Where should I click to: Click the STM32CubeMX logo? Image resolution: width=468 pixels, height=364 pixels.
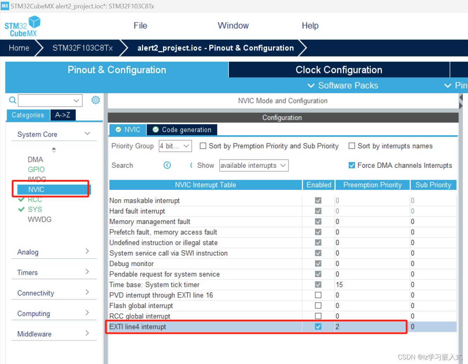(x=22, y=26)
